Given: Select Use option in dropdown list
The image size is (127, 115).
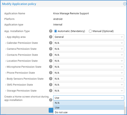Looking at the screenshot, I should point(89,107).
